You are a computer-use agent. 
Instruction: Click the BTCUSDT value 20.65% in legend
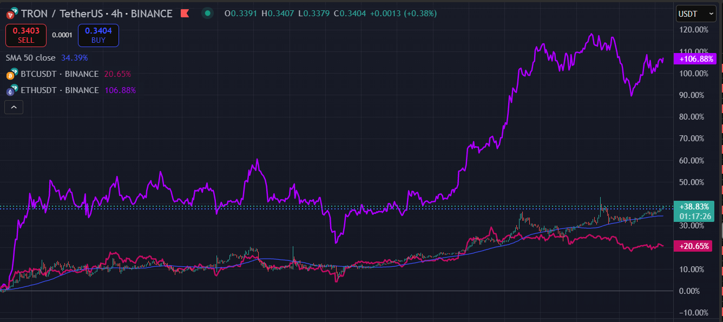coord(117,74)
